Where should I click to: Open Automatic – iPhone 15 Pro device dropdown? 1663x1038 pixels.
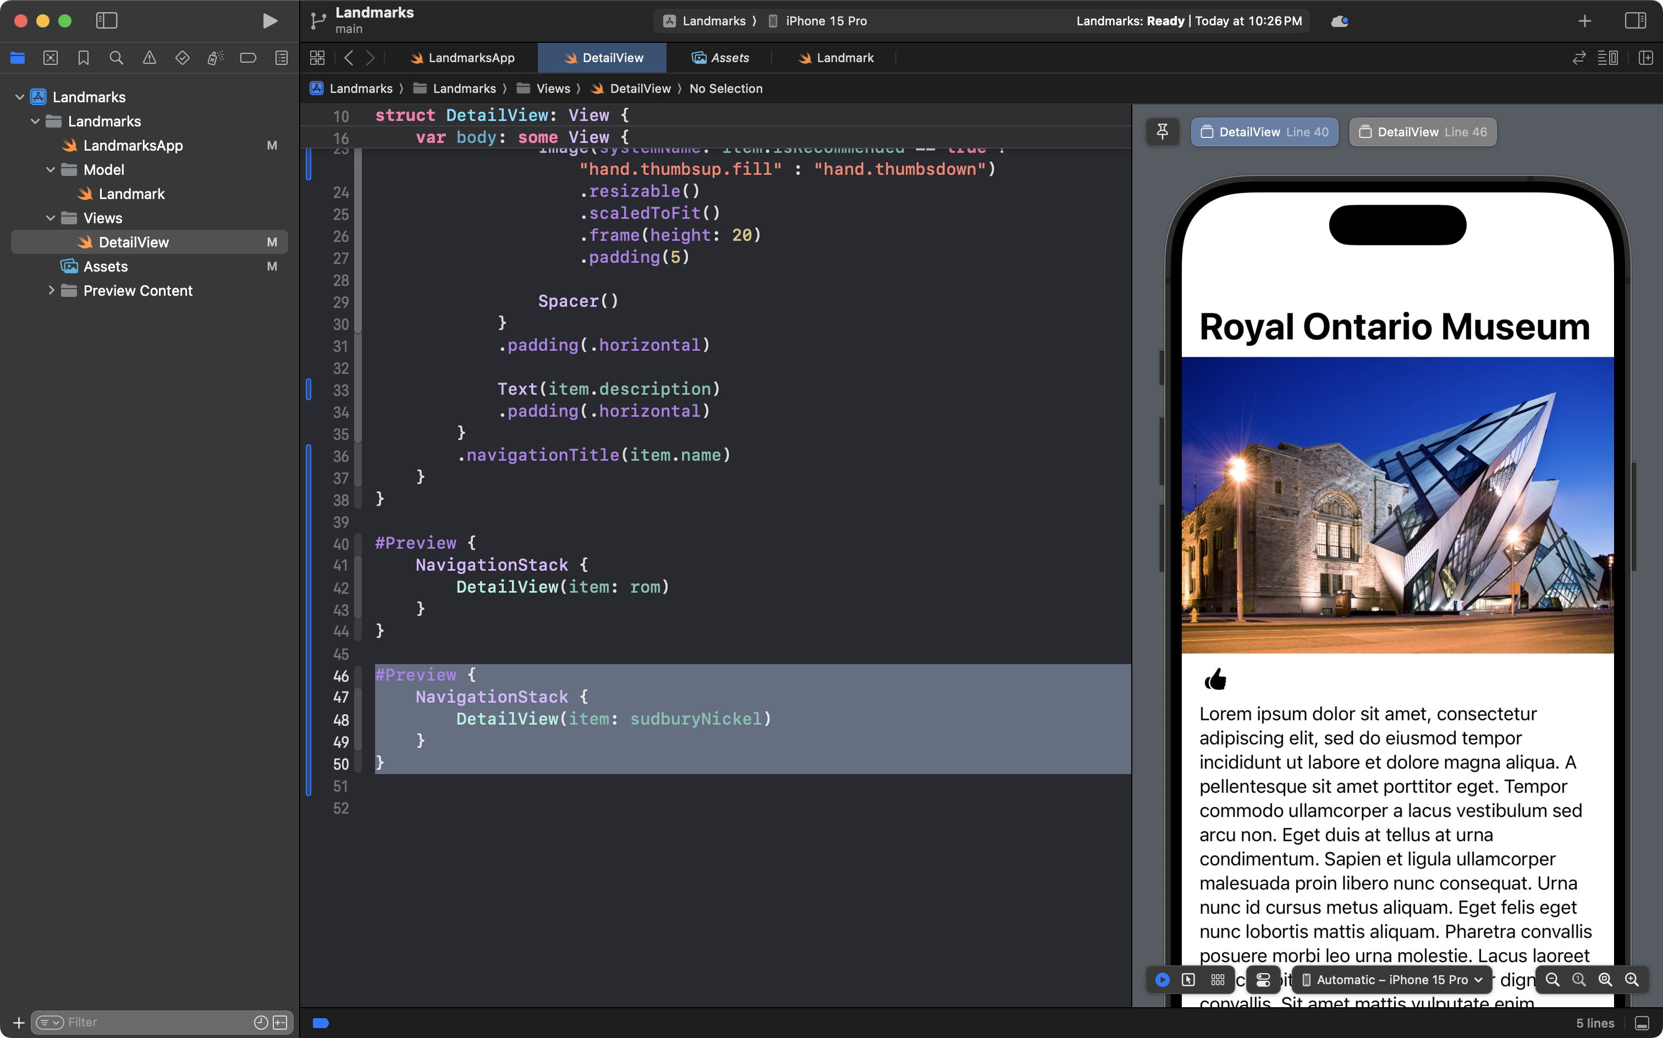[1392, 980]
